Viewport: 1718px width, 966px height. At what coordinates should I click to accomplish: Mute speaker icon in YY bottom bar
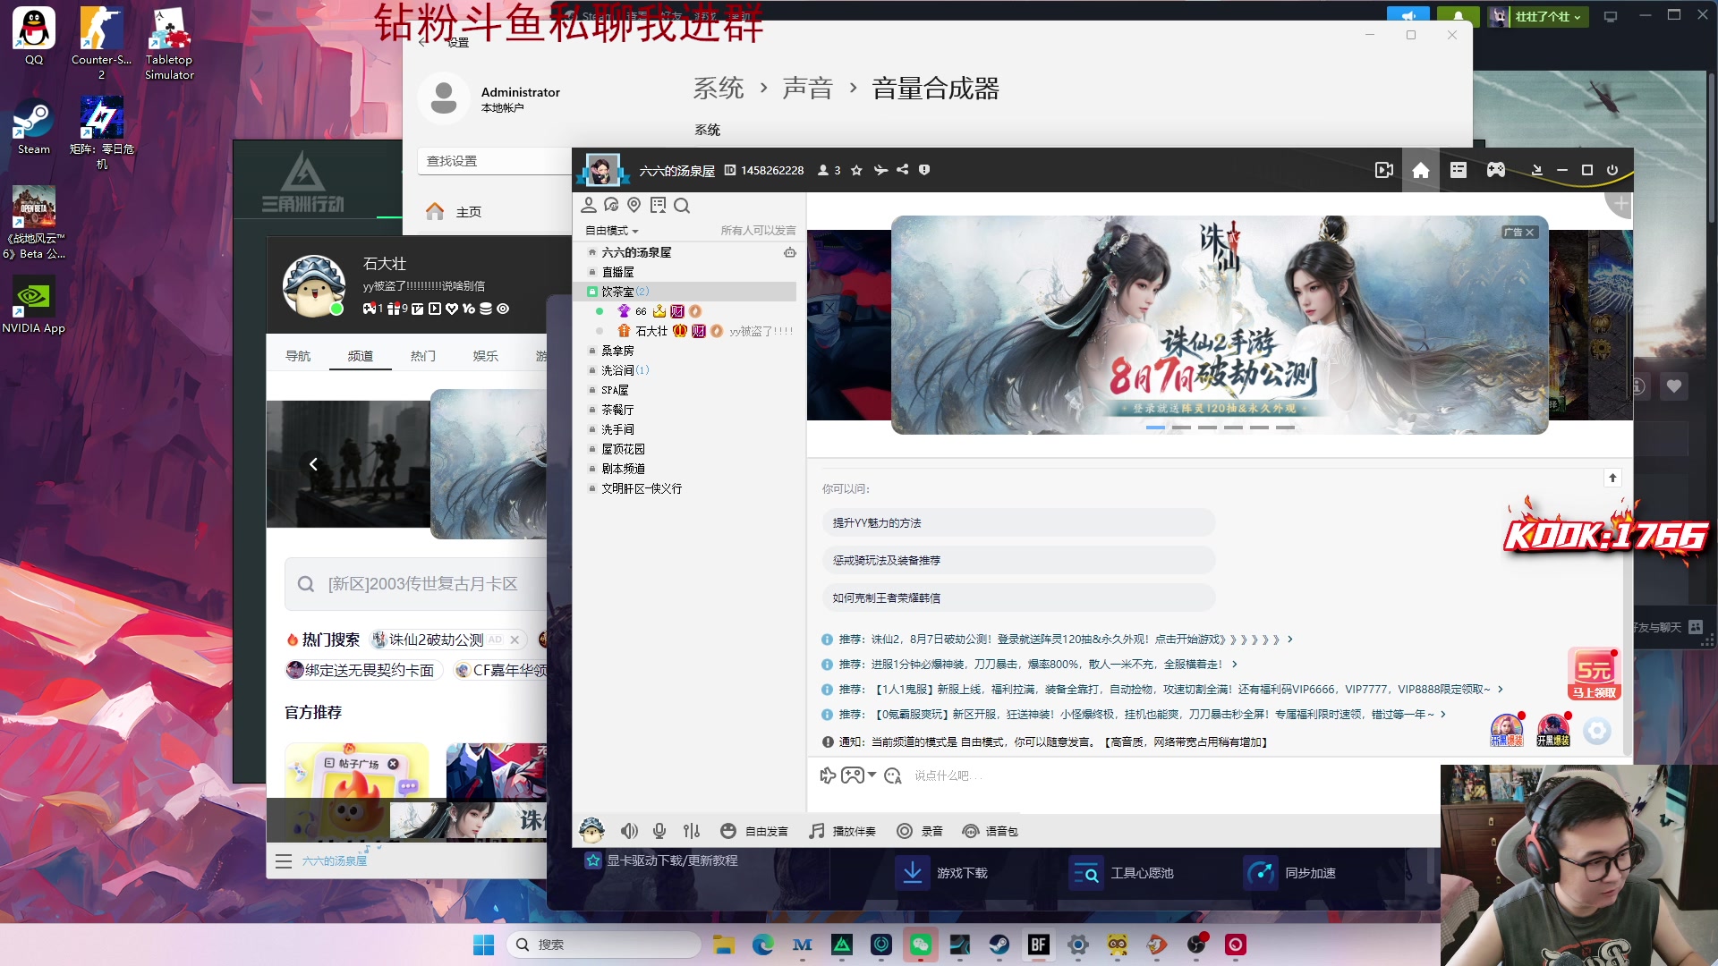(x=630, y=831)
